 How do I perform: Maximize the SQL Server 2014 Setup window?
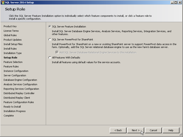click(x=176, y=2)
